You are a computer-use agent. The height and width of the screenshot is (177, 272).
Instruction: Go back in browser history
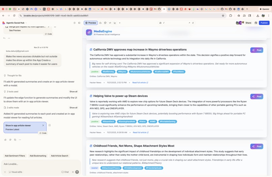tap(3, 16)
